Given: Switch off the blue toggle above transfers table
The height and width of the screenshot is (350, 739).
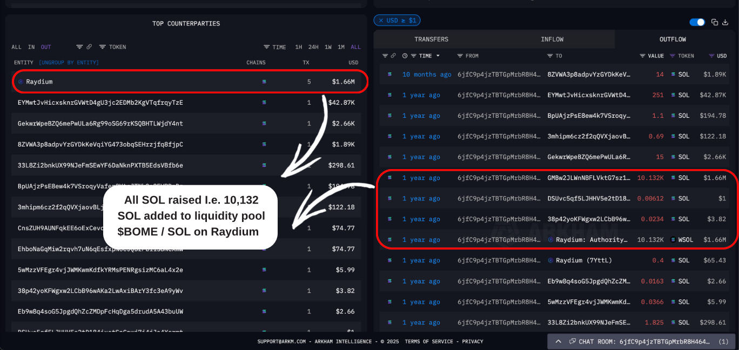Looking at the screenshot, I should pos(697,22).
